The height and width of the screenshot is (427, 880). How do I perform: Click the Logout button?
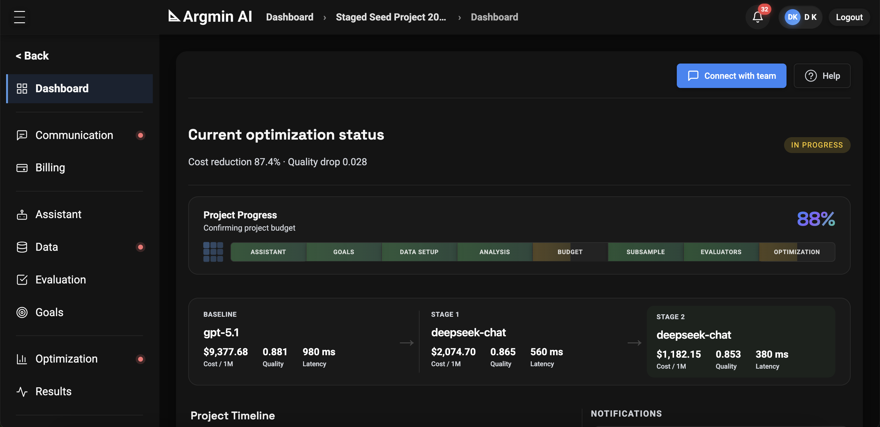click(x=849, y=17)
